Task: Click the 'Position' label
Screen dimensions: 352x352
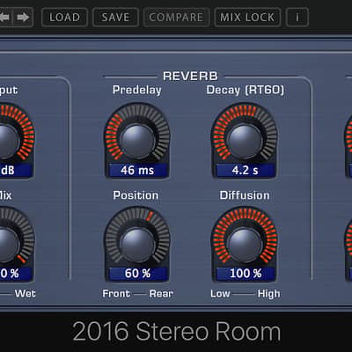Action: pos(136,195)
